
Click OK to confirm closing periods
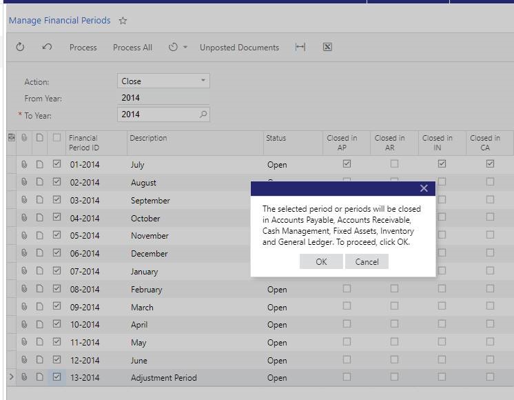click(x=321, y=261)
